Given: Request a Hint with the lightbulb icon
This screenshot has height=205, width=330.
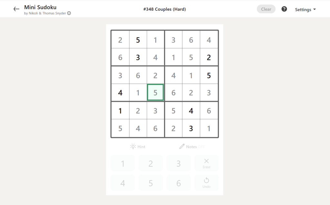Looking at the screenshot, I should 138,146.
